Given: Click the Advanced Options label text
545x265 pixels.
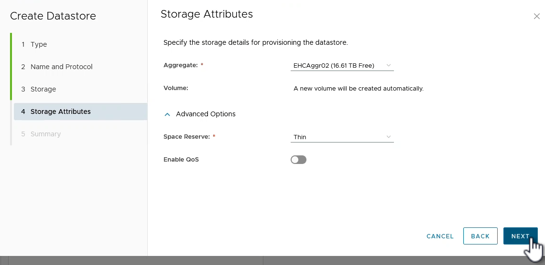Looking at the screenshot, I should (206, 114).
